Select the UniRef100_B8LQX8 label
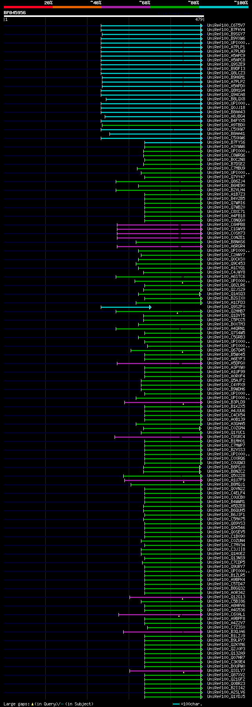 tap(226, 99)
